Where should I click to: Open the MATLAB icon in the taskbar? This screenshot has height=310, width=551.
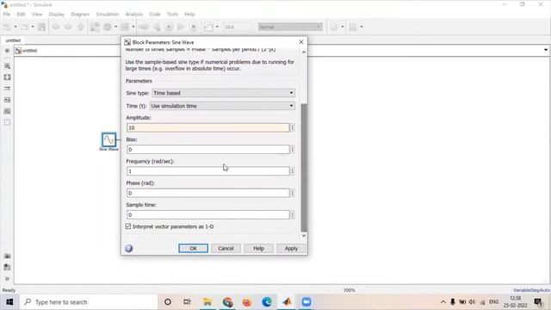pos(287,302)
